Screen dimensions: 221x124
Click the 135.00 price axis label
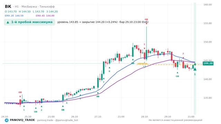208,98
